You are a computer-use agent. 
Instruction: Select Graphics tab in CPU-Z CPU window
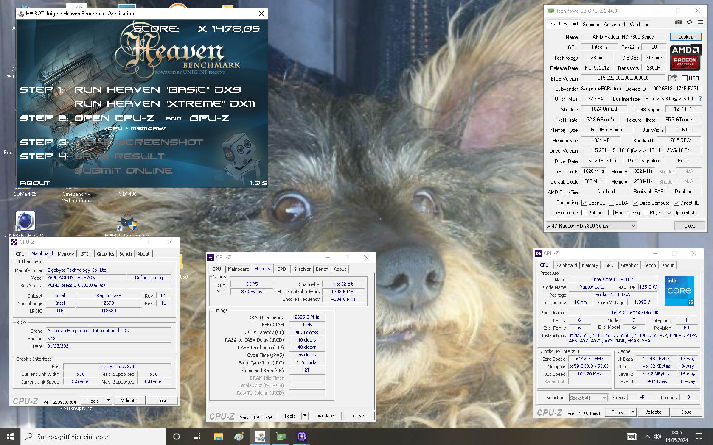pyautogui.click(x=629, y=265)
